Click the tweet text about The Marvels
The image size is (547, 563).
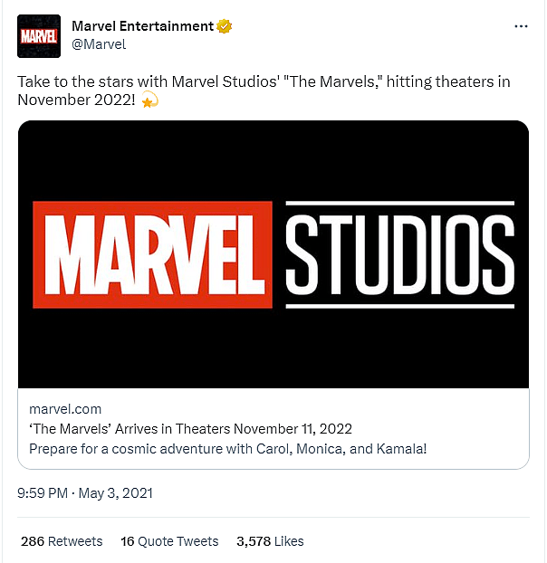click(263, 82)
